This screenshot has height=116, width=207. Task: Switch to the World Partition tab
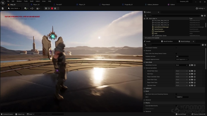pos(168,41)
